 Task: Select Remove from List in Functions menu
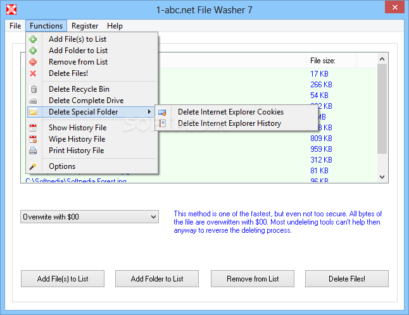[x=92, y=62]
